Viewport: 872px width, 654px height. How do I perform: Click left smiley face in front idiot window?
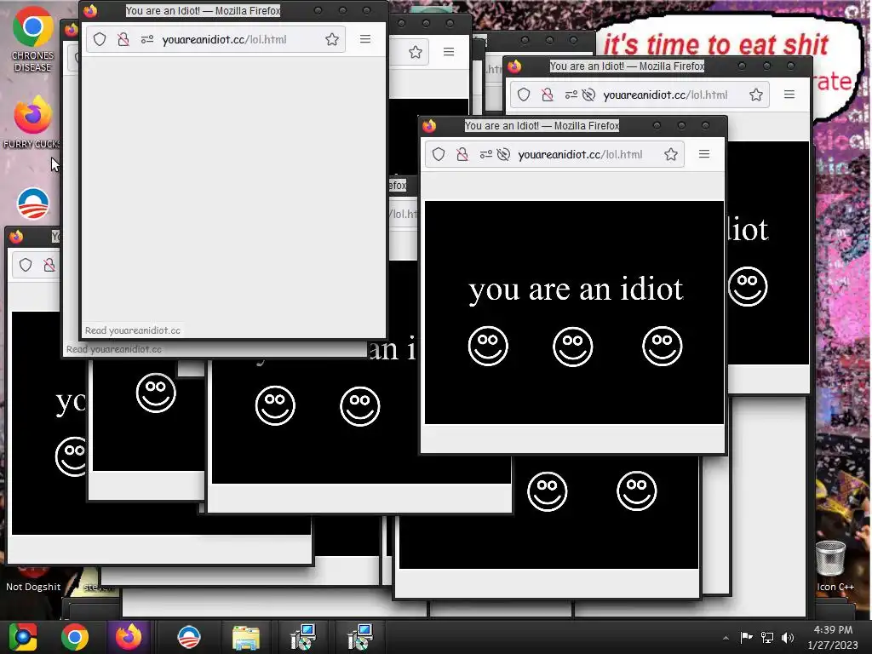coord(488,346)
